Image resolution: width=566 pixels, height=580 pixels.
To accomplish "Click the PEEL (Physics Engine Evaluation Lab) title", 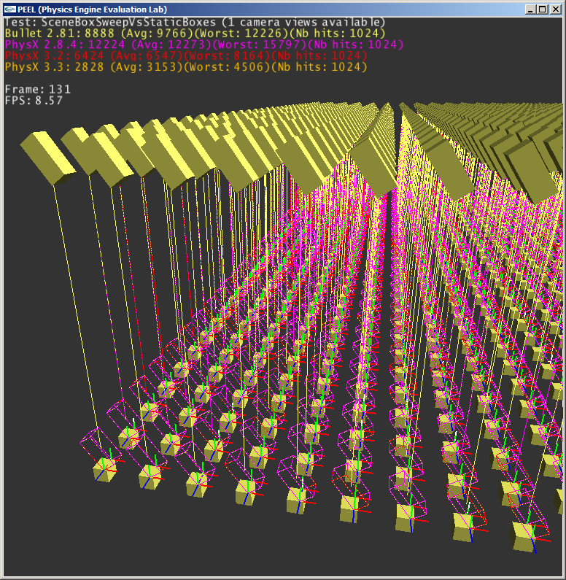I will tap(93, 9).
